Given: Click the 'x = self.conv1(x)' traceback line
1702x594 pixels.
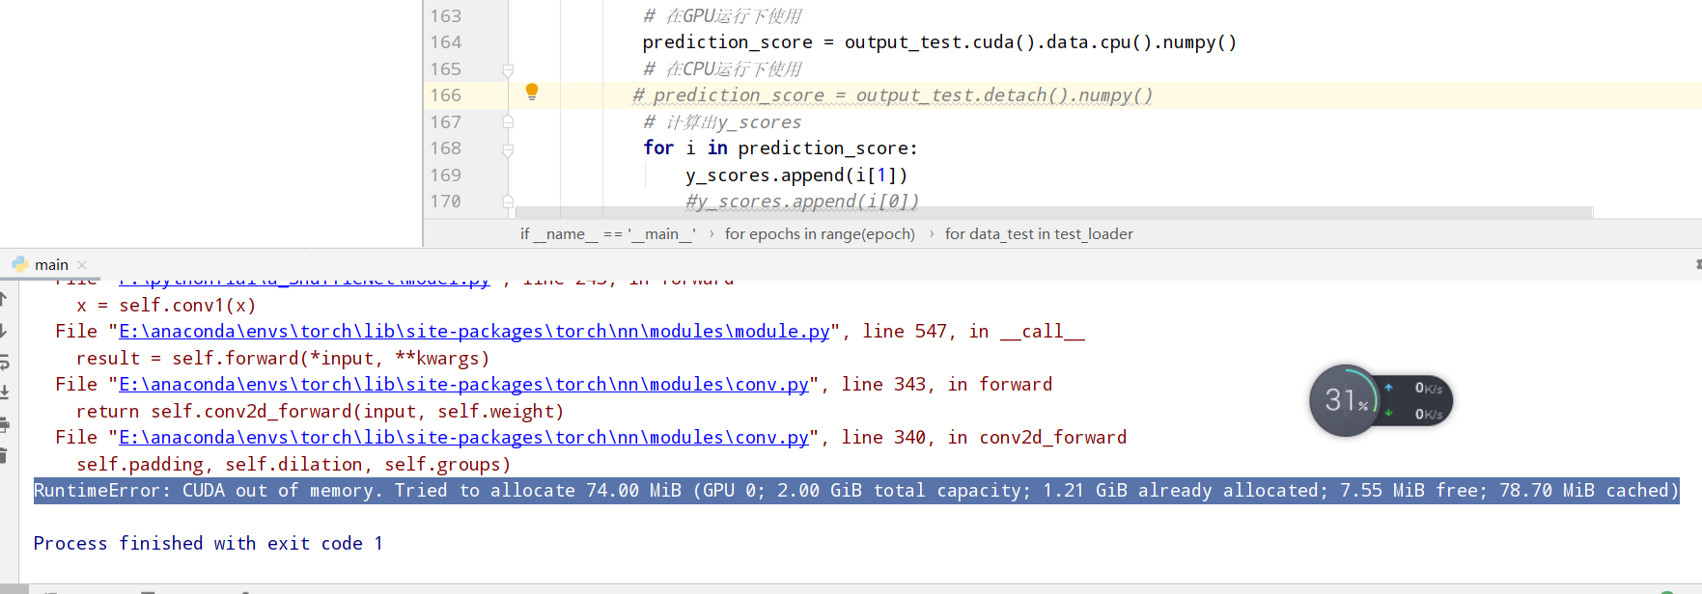Looking at the screenshot, I should click(166, 306).
